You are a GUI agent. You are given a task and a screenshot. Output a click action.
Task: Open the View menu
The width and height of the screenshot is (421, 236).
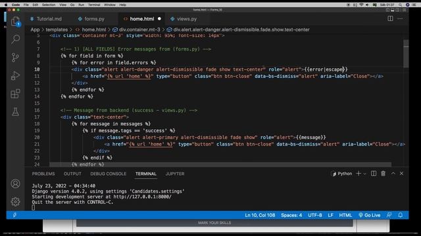(x=63, y=5)
